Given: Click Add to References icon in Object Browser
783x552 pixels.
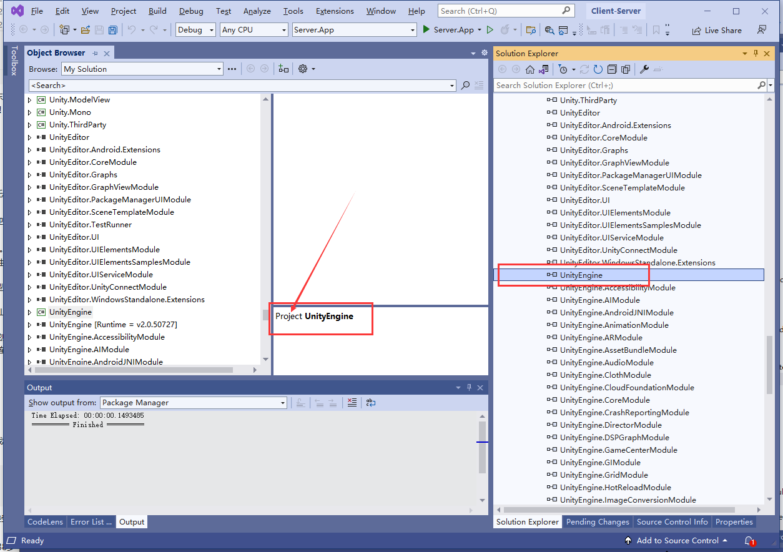Looking at the screenshot, I should click(x=283, y=69).
